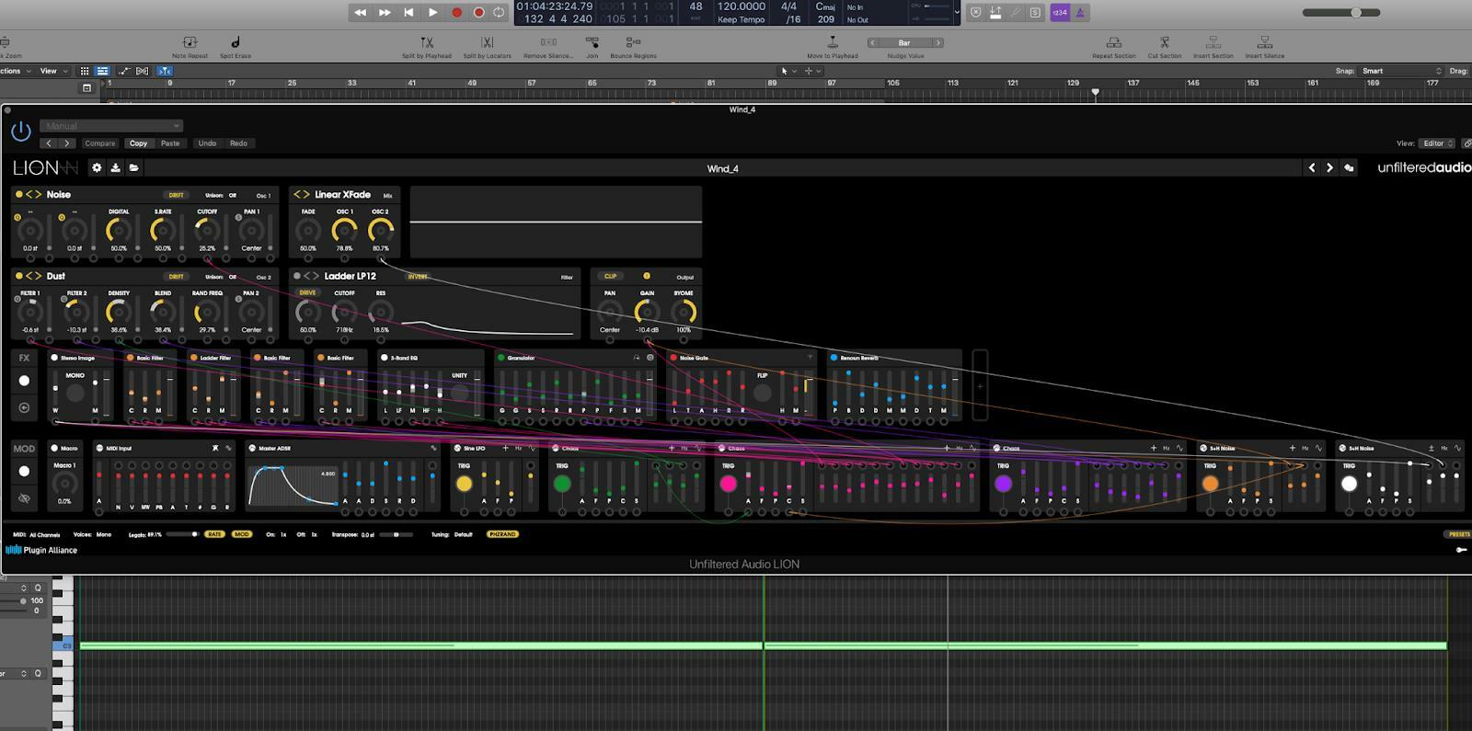Click the Redo button
Image resolution: width=1472 pixels, height=731 pixels.
click(x=238, y=143)
